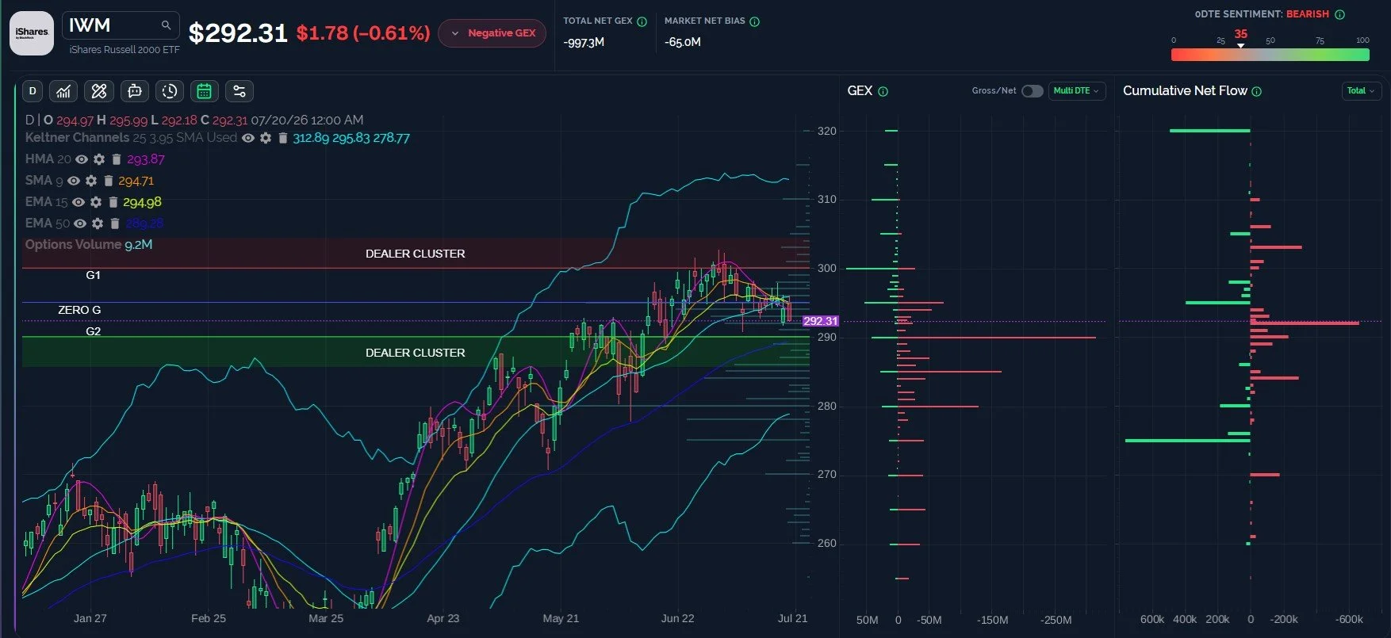Click the HMA 20 value 293.87

click(146, 159)
